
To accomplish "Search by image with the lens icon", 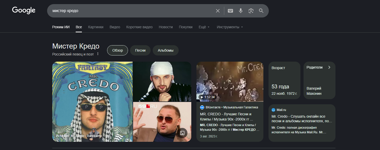I will (x=251, y=11).
